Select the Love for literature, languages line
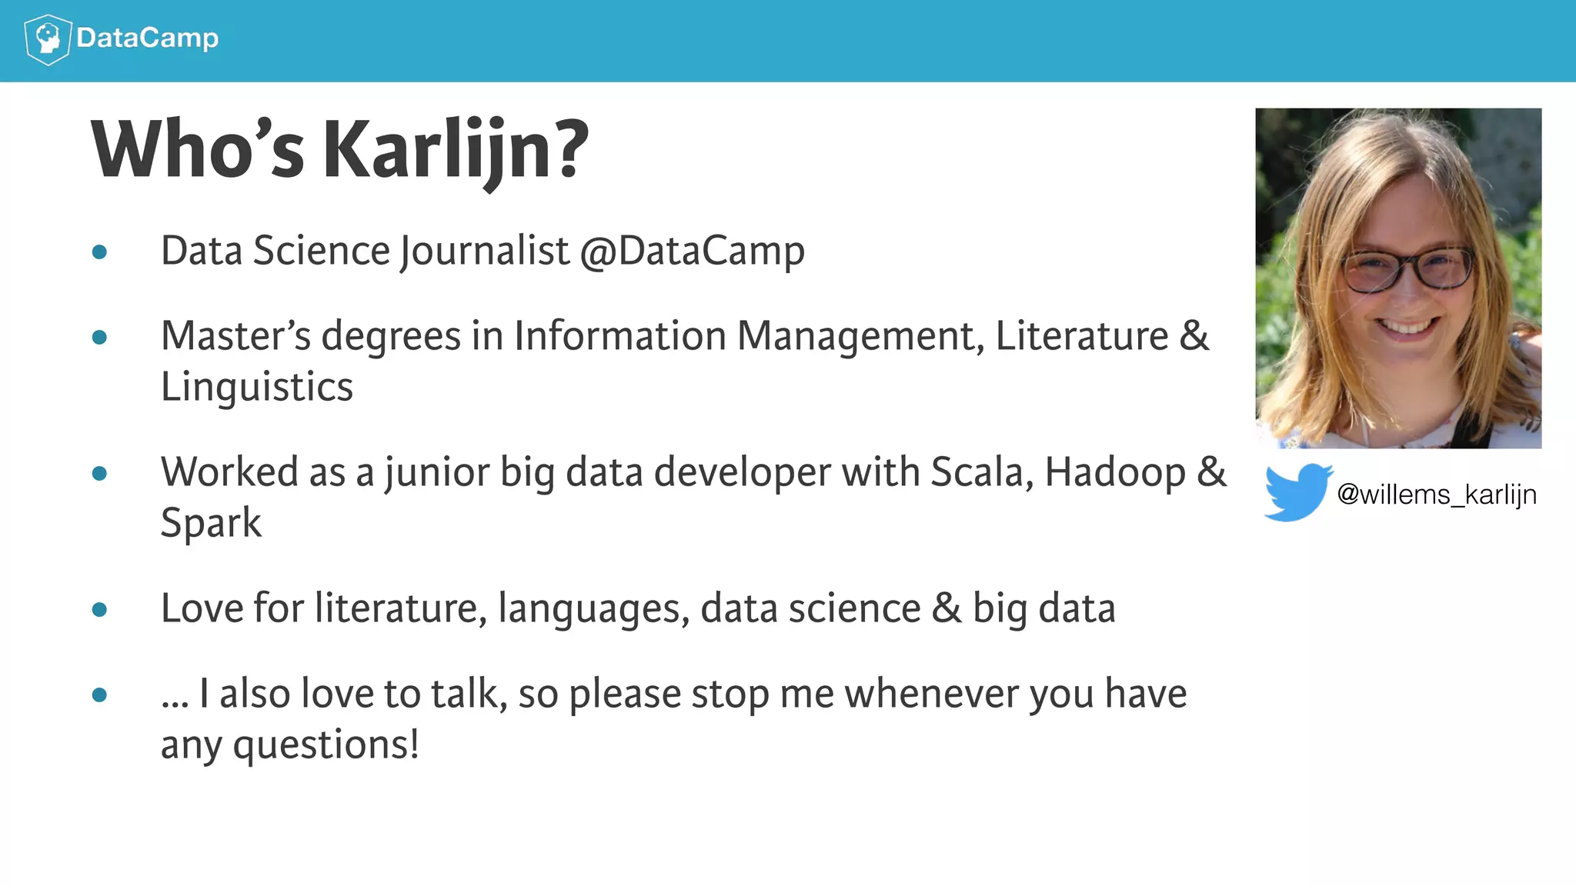The height and width of the screenshot is (886, 1576). 638,608
